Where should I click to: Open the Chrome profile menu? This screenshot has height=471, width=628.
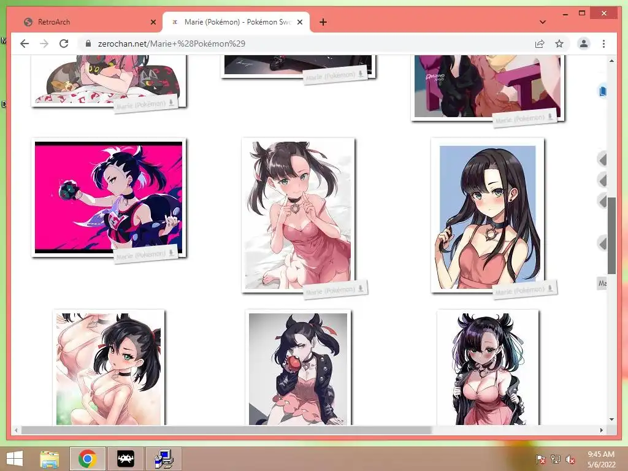click(584, 44)
